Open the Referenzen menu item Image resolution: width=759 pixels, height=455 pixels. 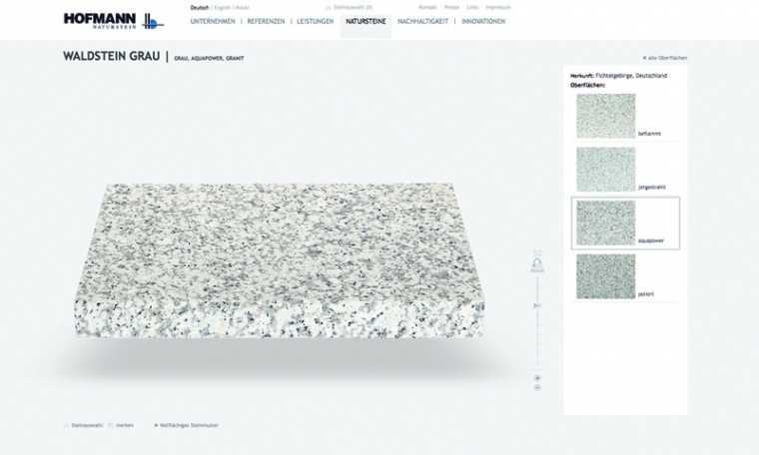point(266,21)
